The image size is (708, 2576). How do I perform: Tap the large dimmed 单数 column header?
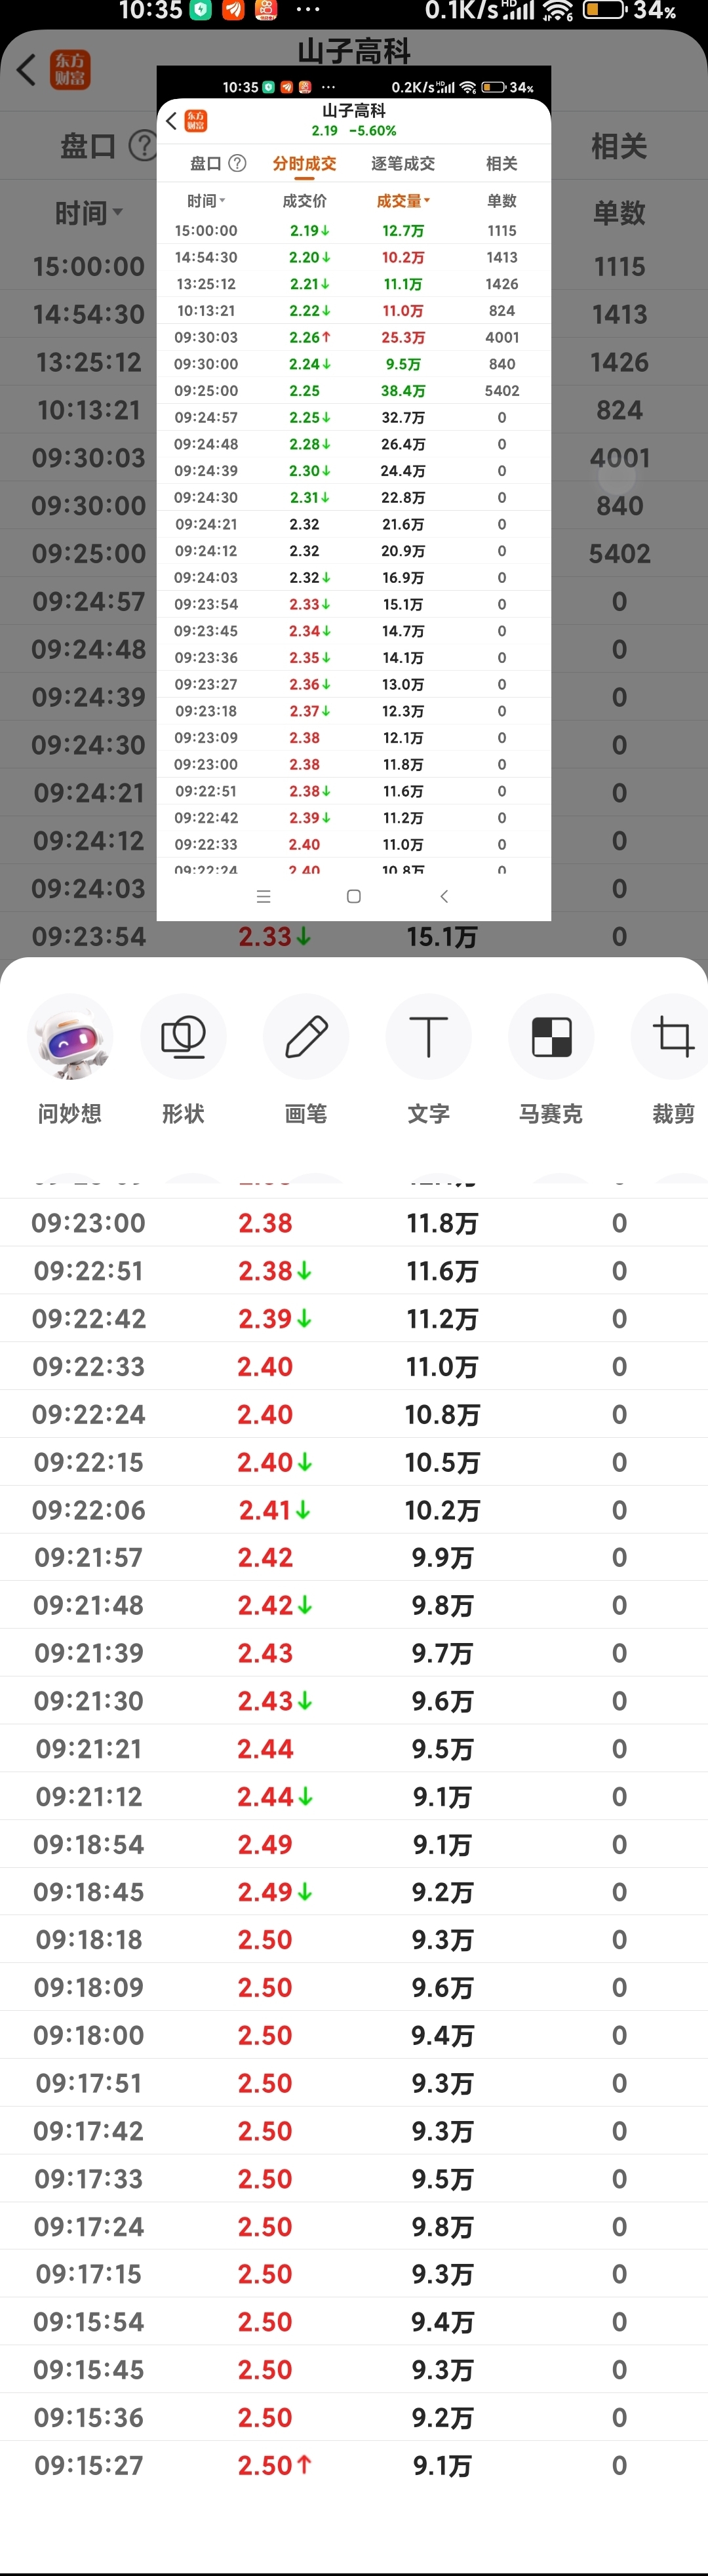(619, 213)
